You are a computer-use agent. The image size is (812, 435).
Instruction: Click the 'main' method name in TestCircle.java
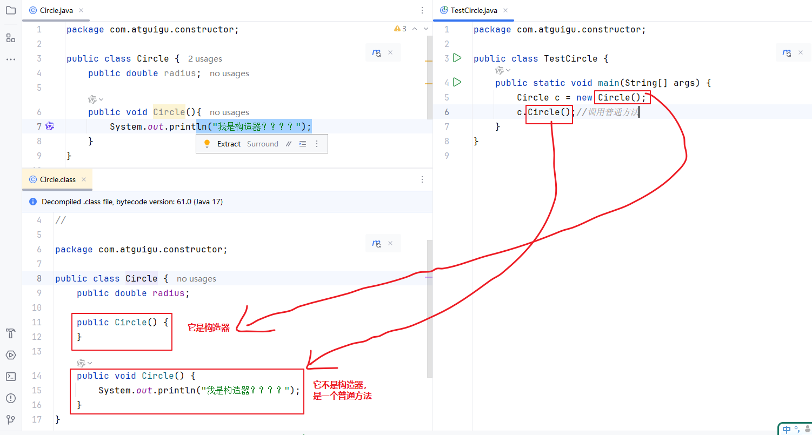click(608, 83)
